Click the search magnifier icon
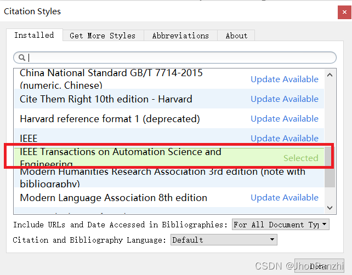Viewport: 352px width, 275px height. pos(22,58)
